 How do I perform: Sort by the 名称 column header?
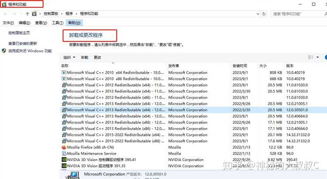coord(113,66)
